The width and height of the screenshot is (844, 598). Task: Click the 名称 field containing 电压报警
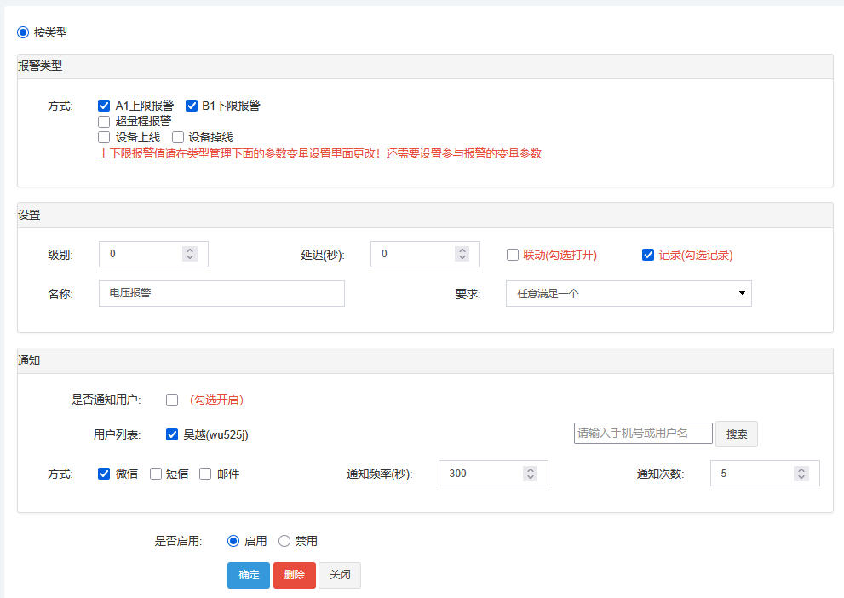click(x=221, y=293)
